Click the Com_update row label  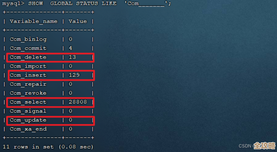pyautogui.click(x=28, y=120)
